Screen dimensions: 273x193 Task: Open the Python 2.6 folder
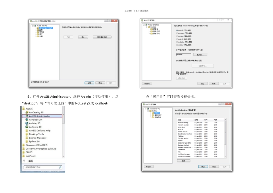click(x=32, y=142)
